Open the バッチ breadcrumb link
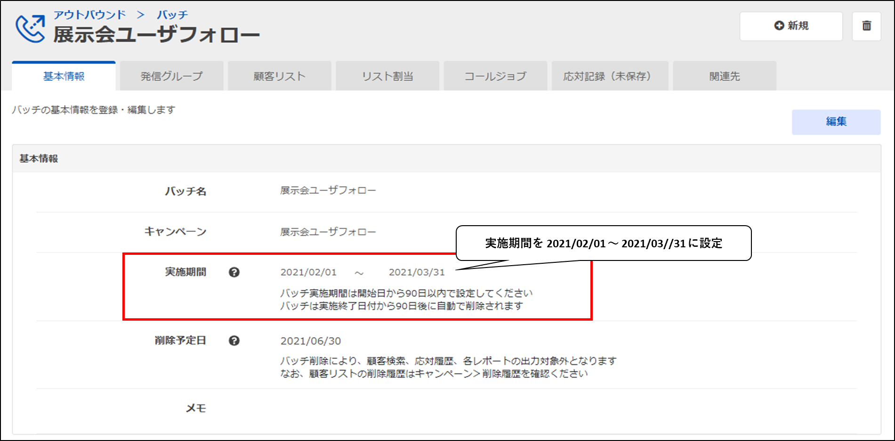895x441 pixels. [172, 15]
